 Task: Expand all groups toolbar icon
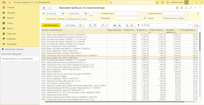tap(107, 25)
